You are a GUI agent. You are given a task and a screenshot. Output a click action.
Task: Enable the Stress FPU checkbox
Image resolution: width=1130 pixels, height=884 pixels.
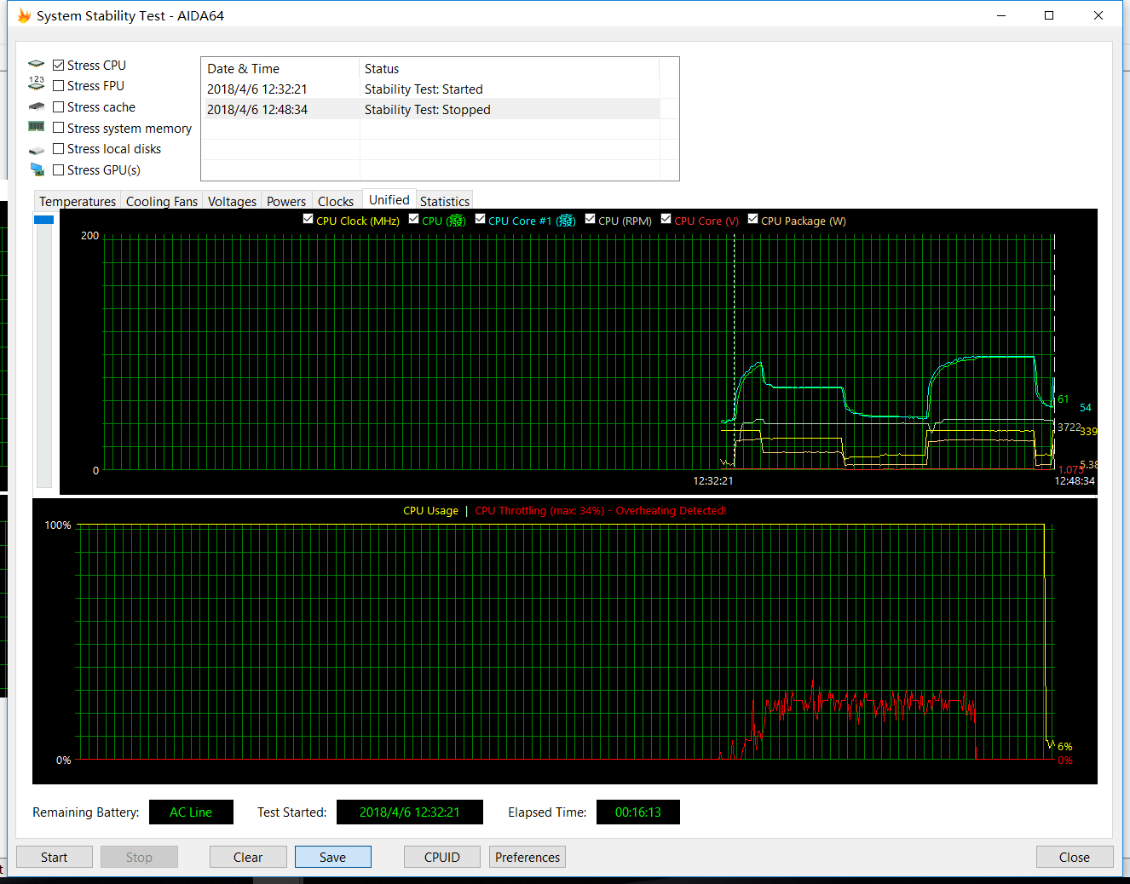click(x=59, y=85)
